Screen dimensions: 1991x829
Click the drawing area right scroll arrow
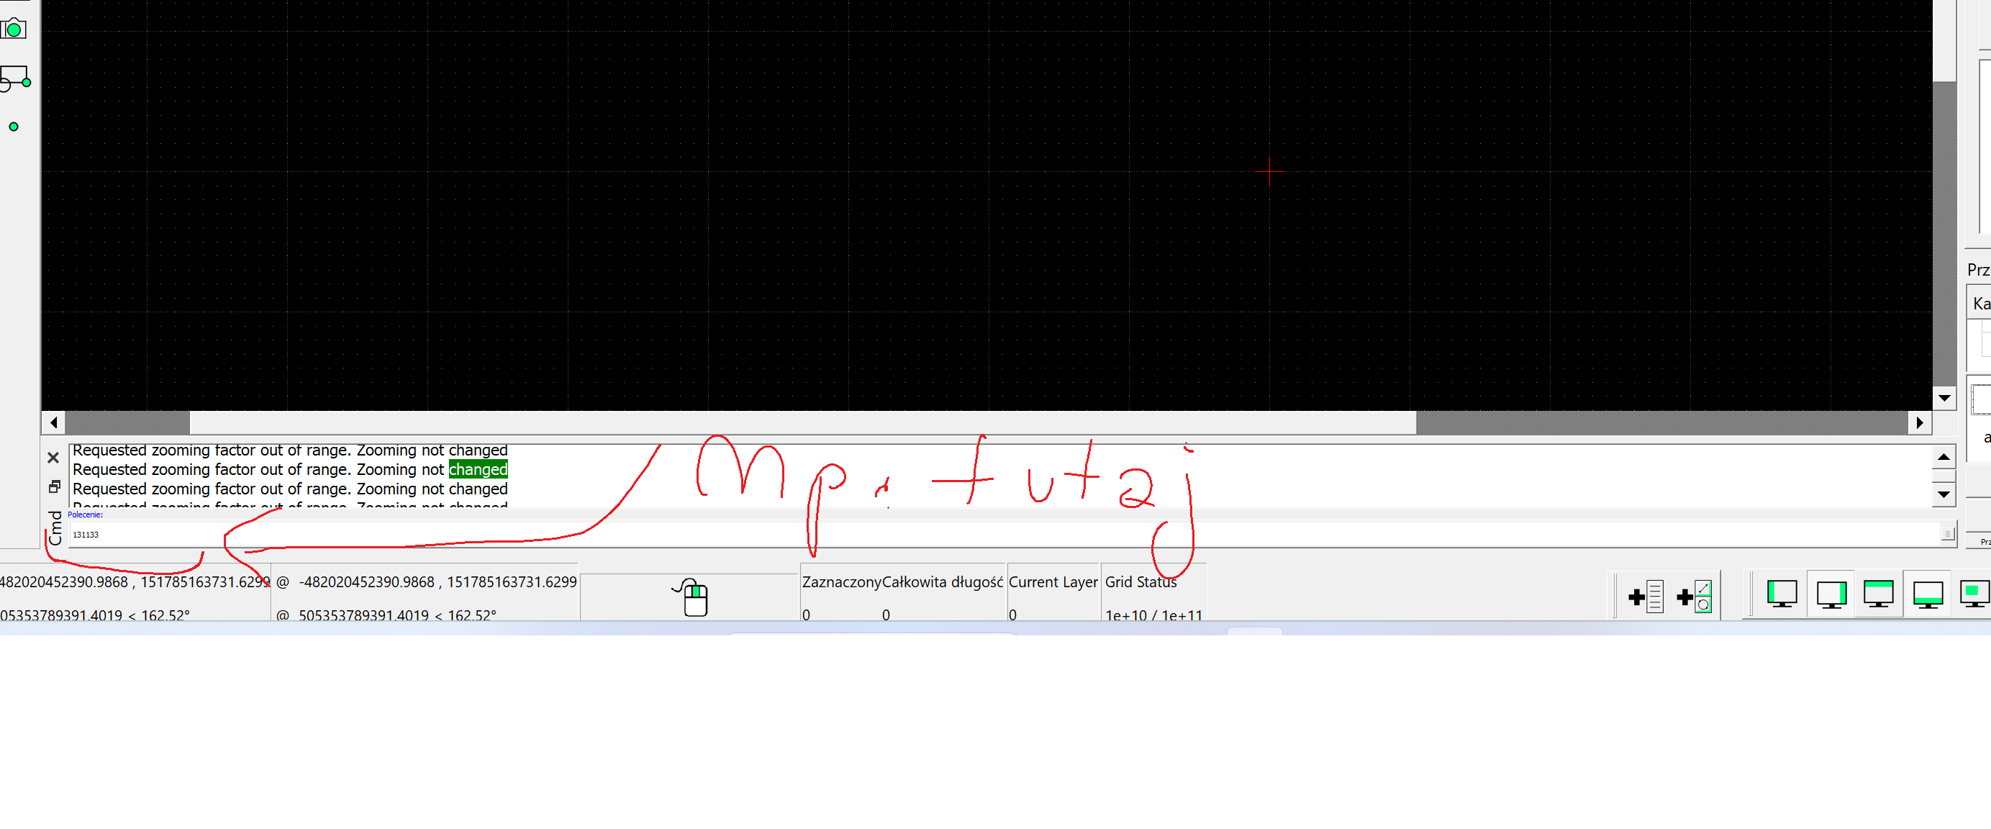click(1920, 422)
